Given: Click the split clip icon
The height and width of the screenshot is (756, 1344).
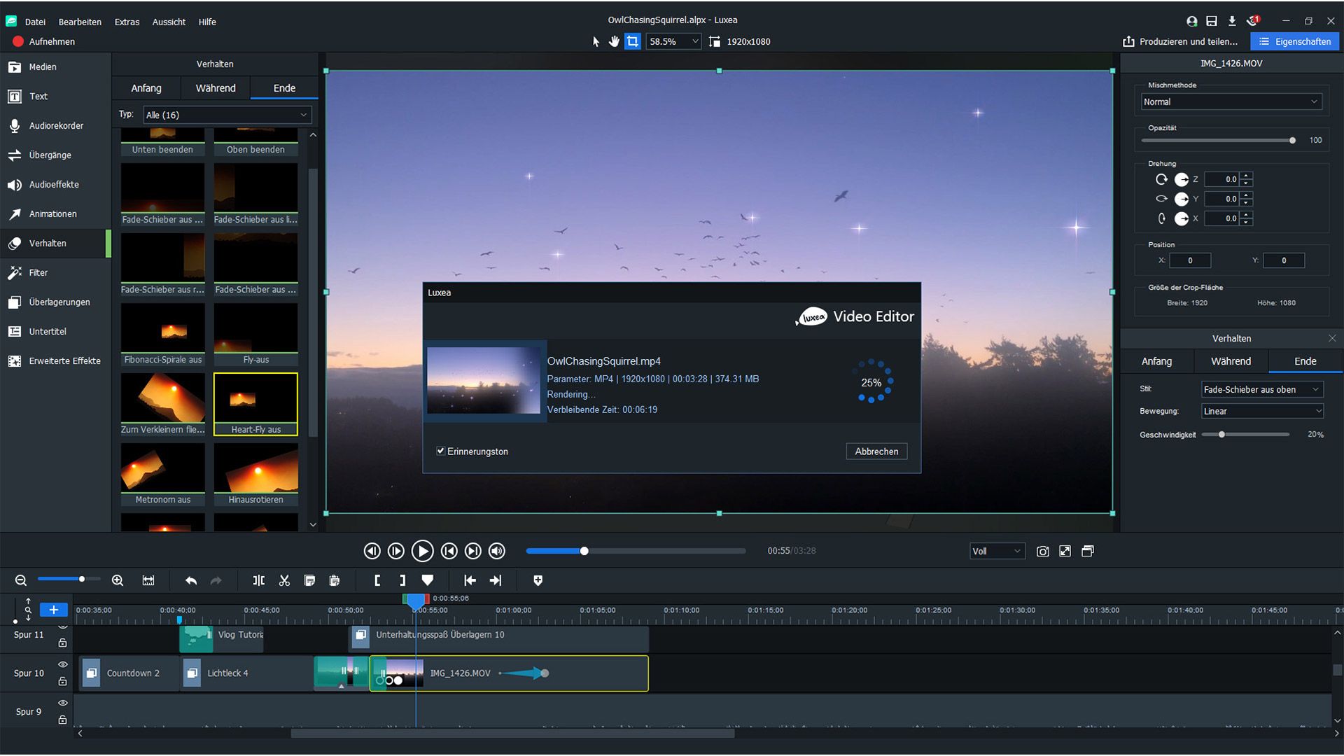Looking at the screenshot, I should (x=258, y=580).
